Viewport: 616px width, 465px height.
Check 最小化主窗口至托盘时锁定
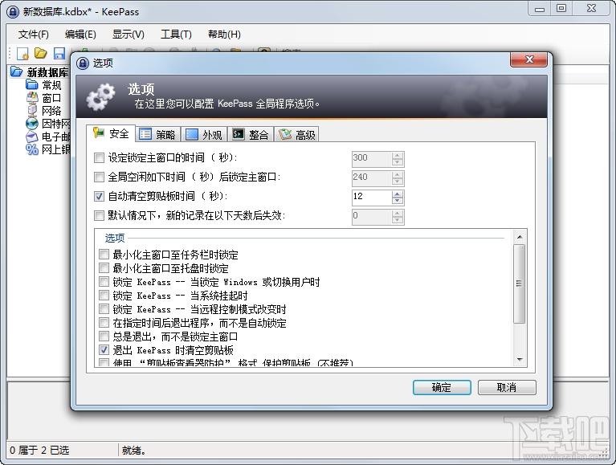(104, 268)
